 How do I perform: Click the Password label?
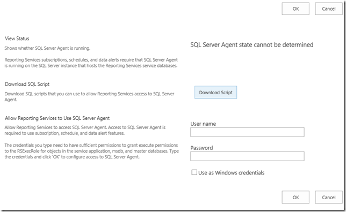[201, 148]
